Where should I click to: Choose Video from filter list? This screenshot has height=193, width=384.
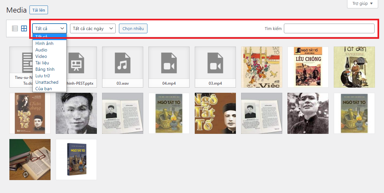point(41,56)
